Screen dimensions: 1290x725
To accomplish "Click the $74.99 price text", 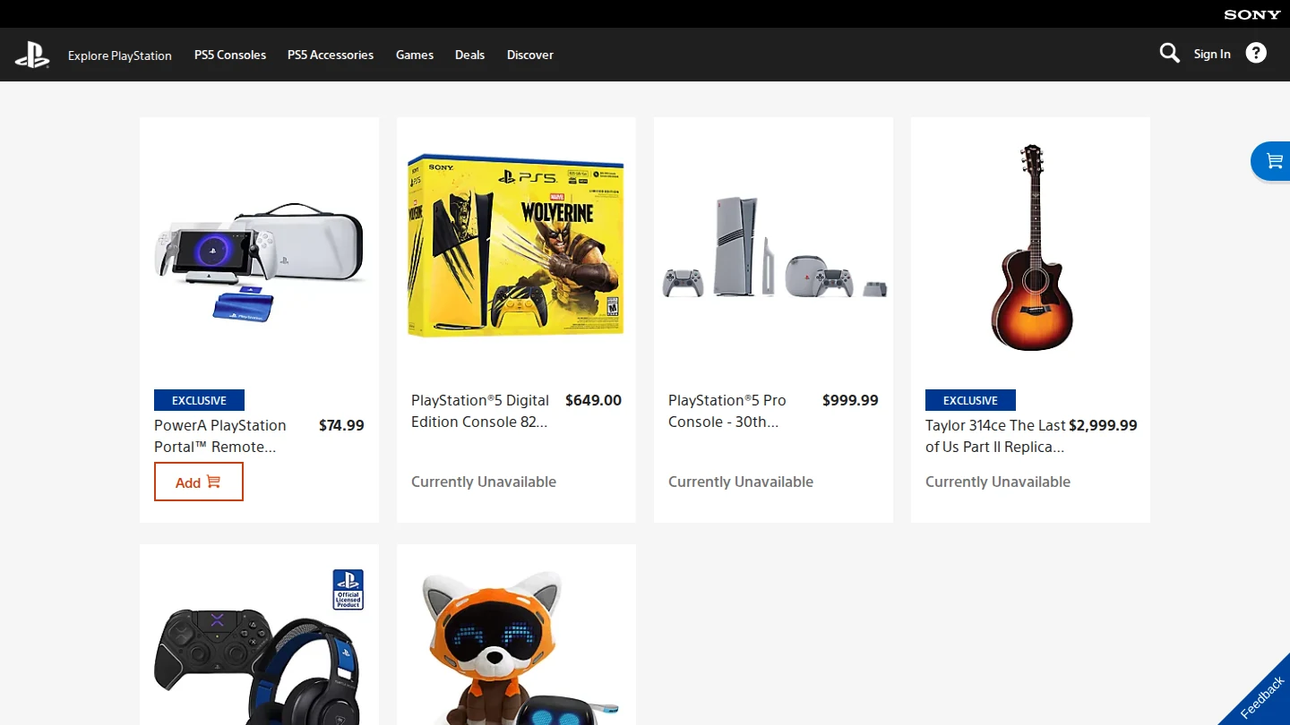I will [341, 425].
